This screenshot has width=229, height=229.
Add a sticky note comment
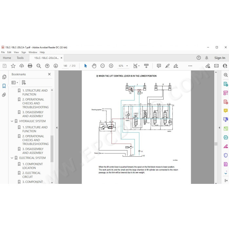[159, 66]
